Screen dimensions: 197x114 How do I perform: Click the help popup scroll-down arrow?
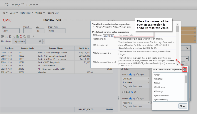[x=177, y=64]
